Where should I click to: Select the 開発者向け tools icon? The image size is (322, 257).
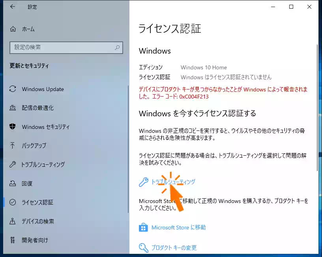(x=13, y=240)
